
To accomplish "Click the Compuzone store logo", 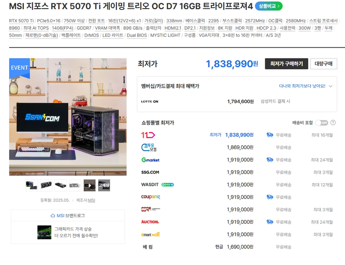I will [x=149, y=147].
